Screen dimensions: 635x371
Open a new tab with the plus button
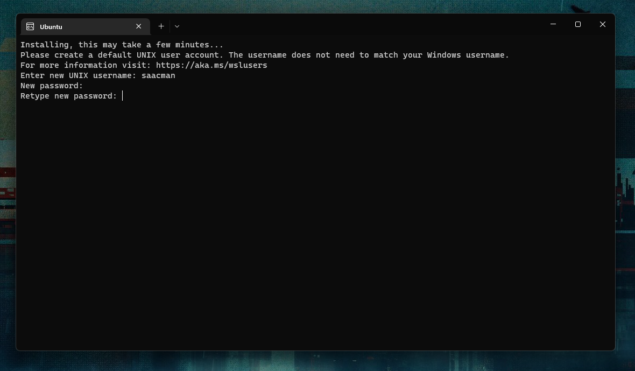tap(161, 26)
